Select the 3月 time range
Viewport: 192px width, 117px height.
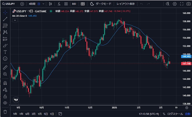[x=33, y=114]
